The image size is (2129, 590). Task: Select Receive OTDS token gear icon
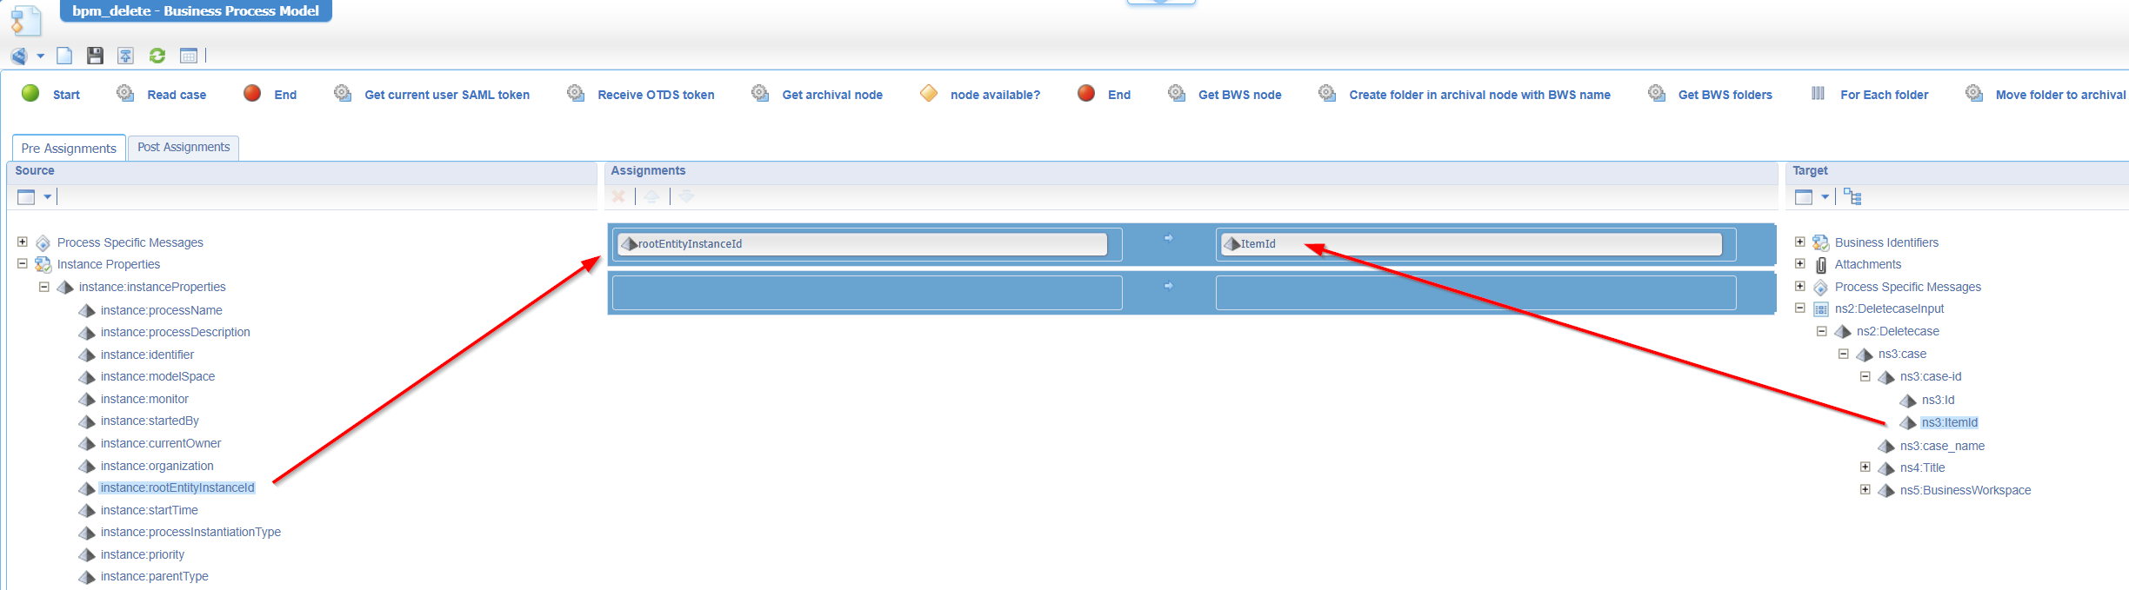click(576, 93)
